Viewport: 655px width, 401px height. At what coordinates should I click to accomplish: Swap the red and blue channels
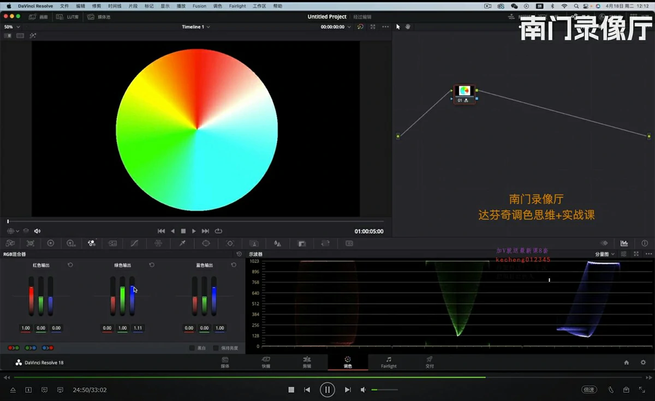pos(48,348)
